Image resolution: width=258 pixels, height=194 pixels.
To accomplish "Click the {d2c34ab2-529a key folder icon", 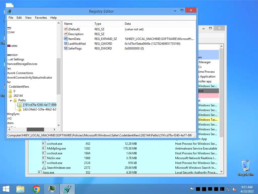I will [x=20, y=109].
